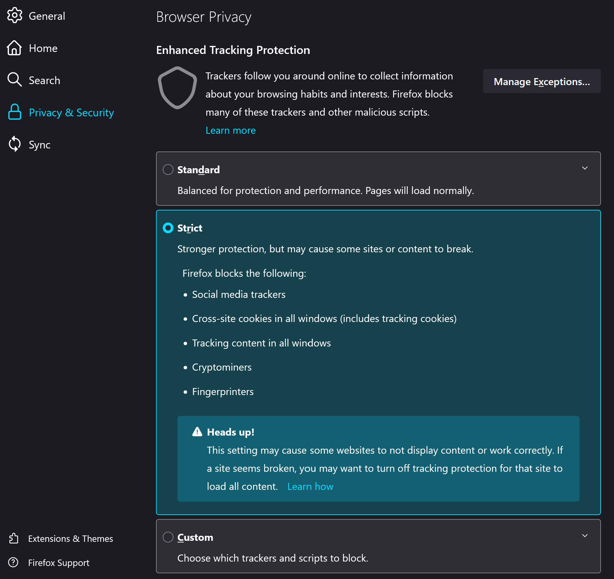Viewport: 614px width, 579px height.
Task: Open Firefox Support from the sidebar
Action: (59, 563)
